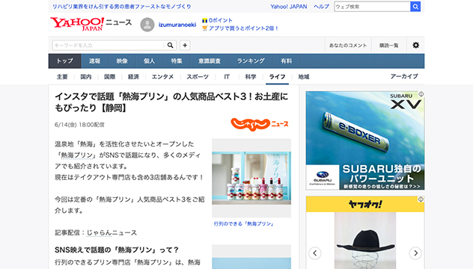Open the SUBARU XV e-BOXER advertisement
Screen dimensions: 473x269
tap(365, 140)
